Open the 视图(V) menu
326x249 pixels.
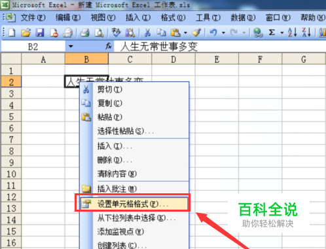pyautogui.click(x=103, y=18)
